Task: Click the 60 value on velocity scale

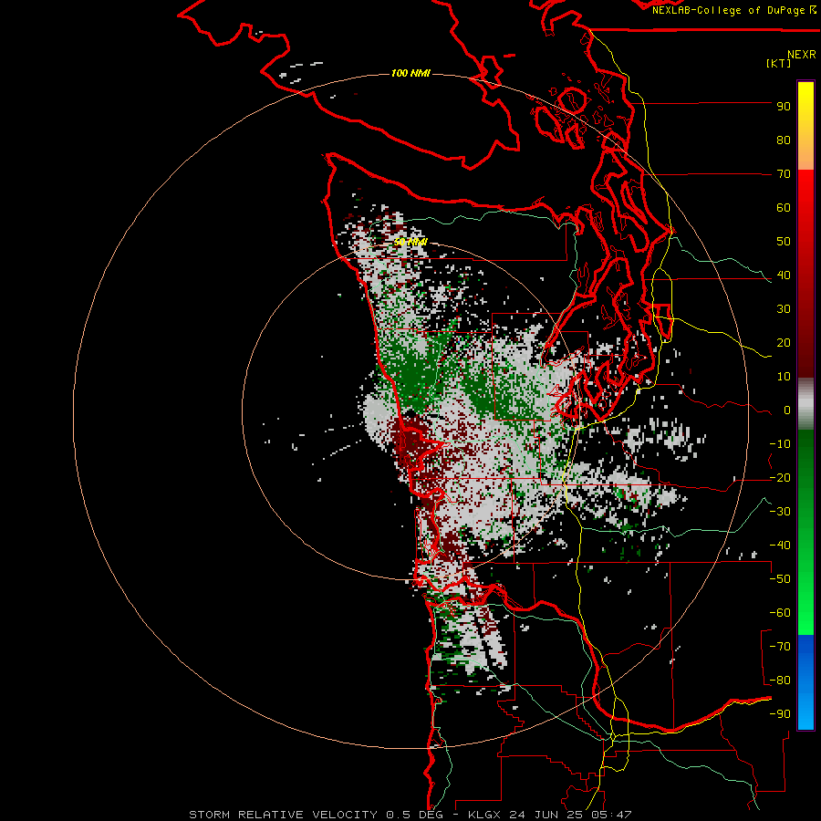Action: click(x=784, y=208)
